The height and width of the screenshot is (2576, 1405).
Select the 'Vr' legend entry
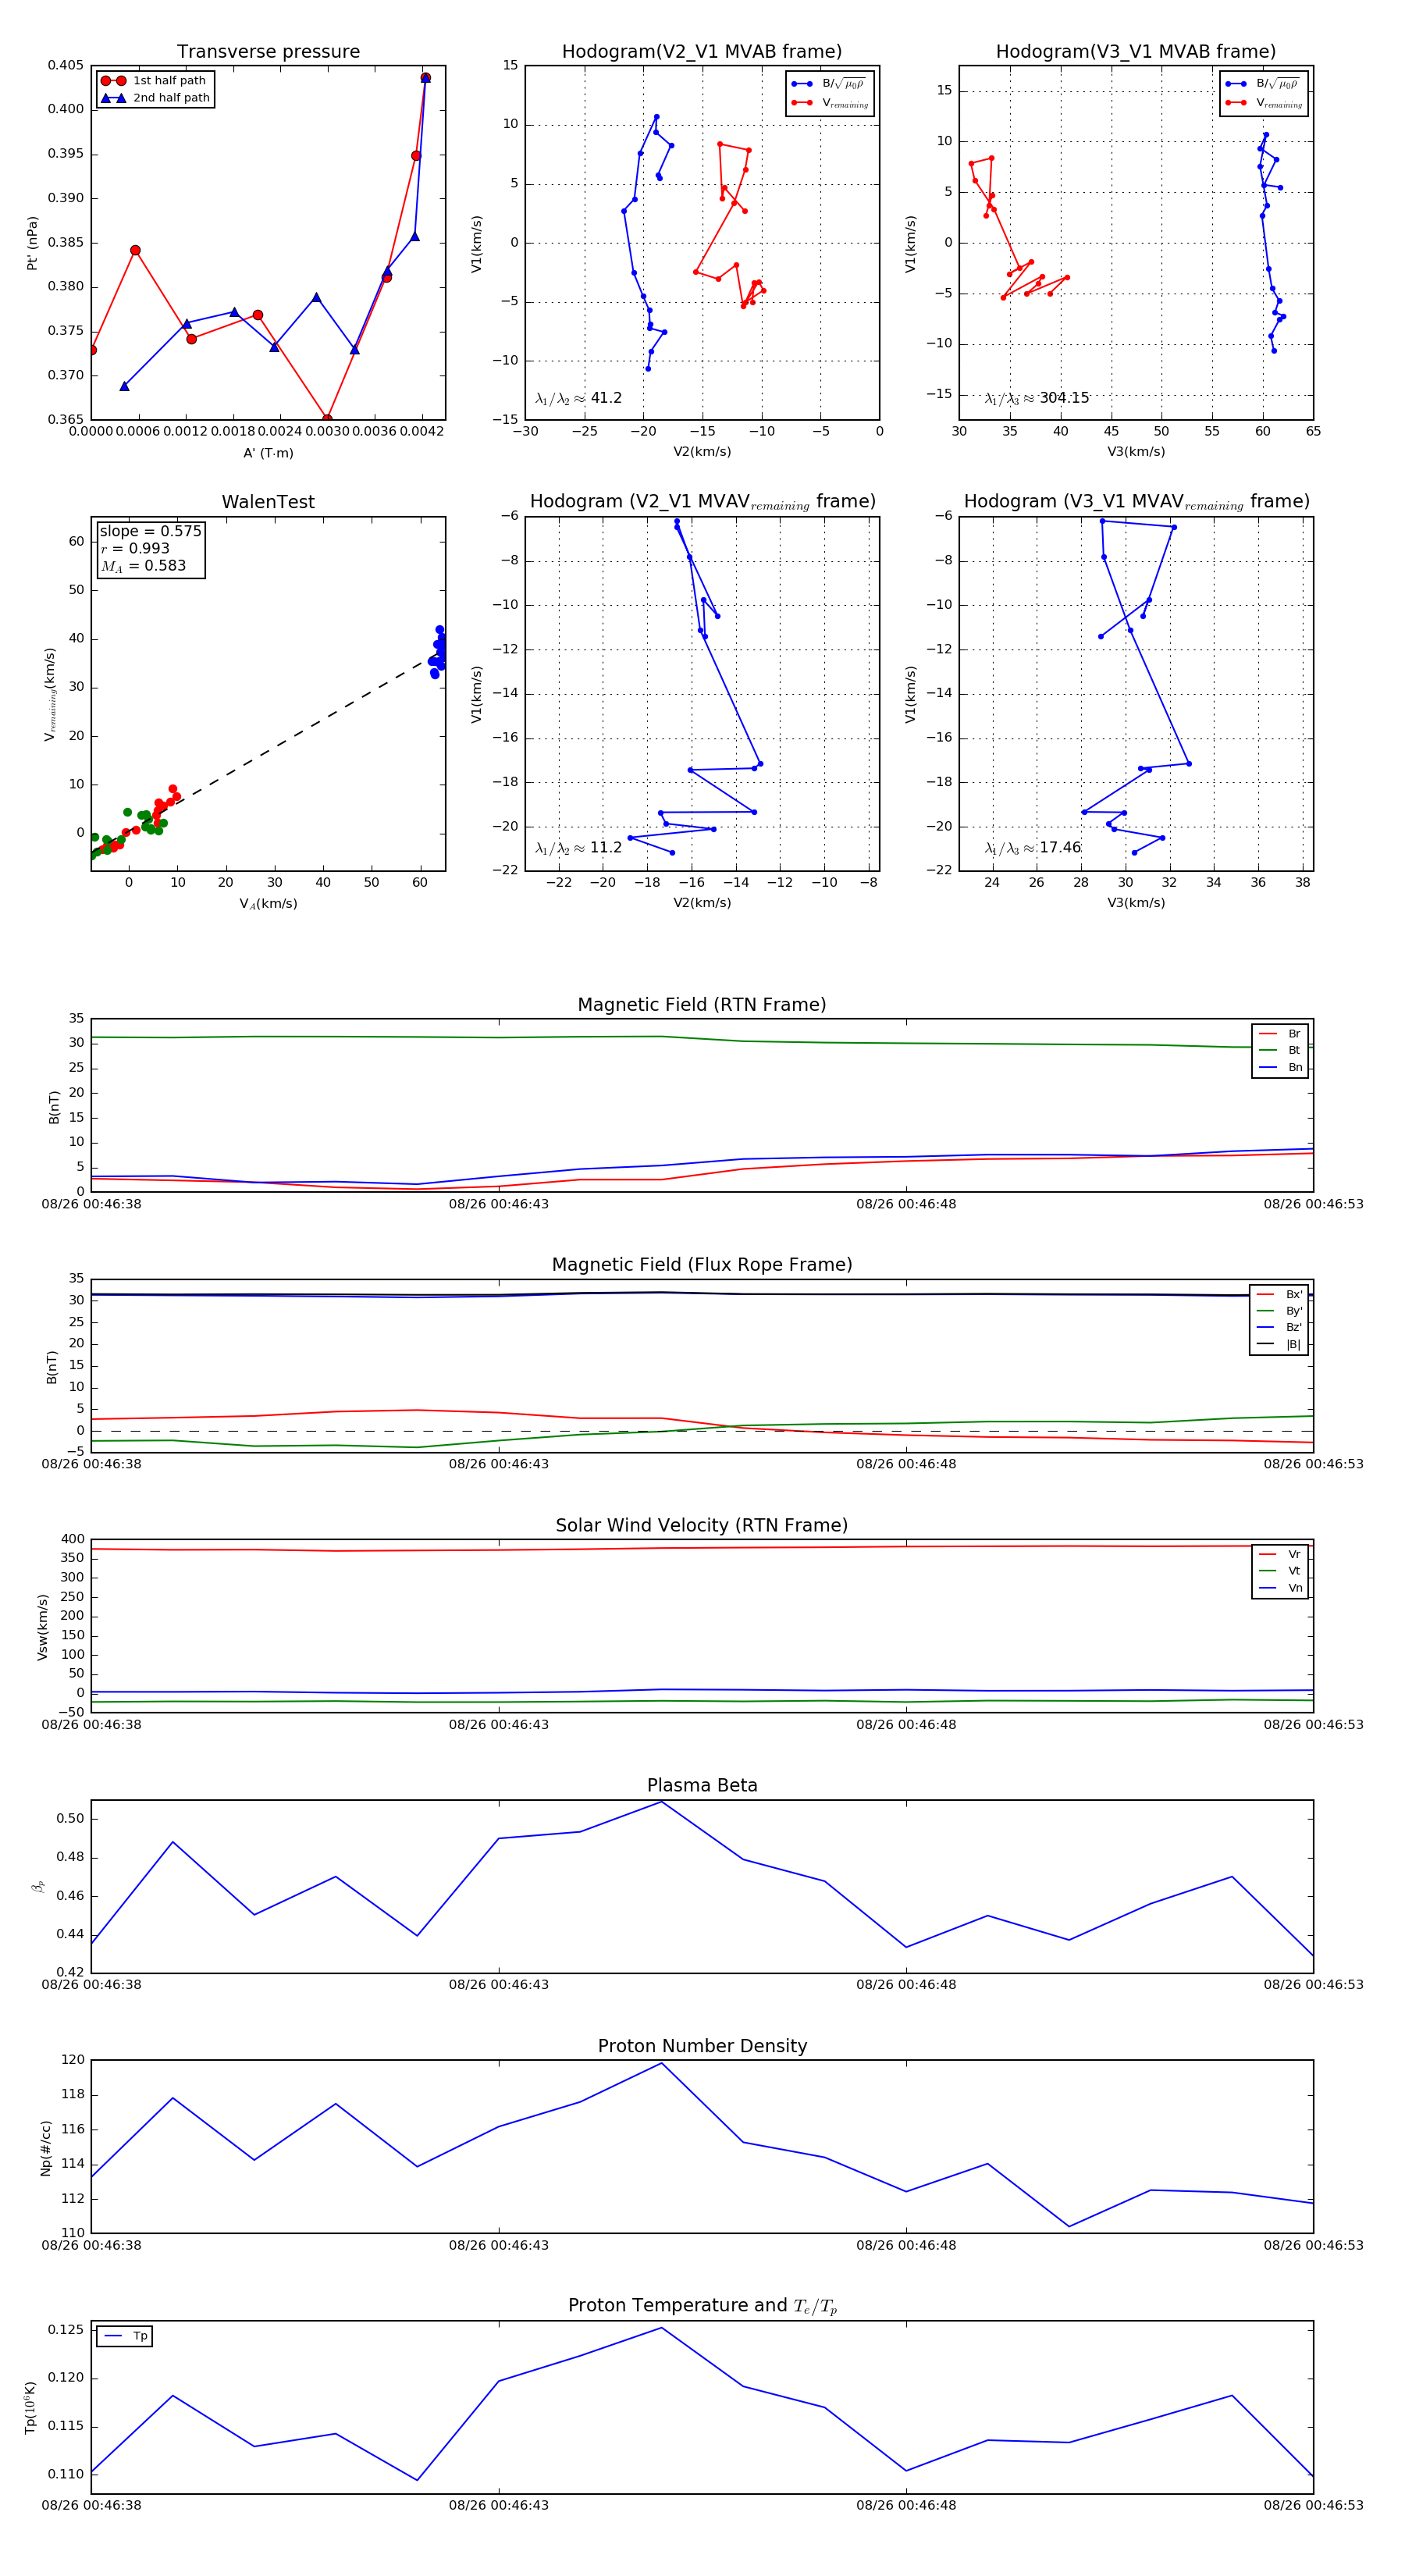(1280, 1555)
